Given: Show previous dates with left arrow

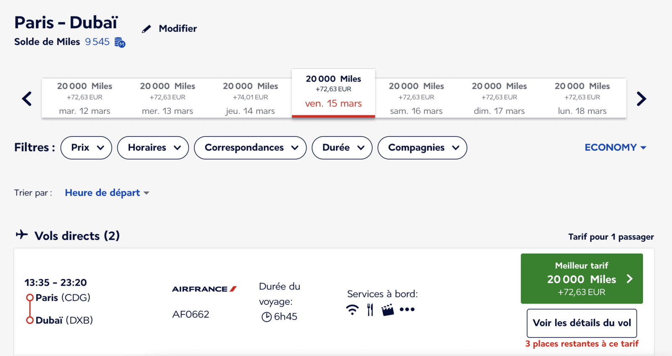Looking at the screenshot, I should tap(27, 99).
